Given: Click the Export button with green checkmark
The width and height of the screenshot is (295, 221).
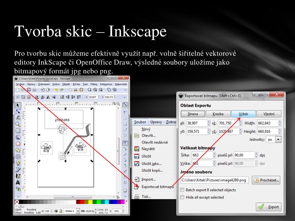Looking at the screenshot, I should point(269,207).
